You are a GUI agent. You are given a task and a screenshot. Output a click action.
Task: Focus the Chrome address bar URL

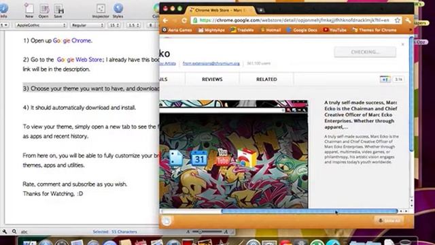coord(294,20)
